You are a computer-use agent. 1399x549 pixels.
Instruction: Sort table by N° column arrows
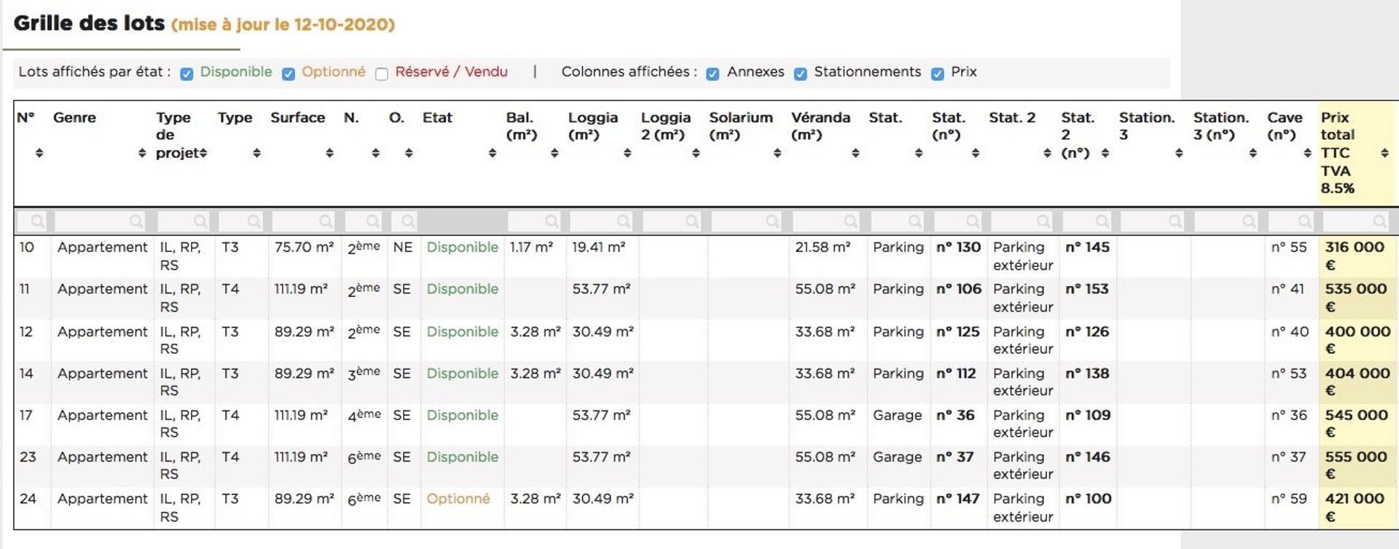(39, 153)
